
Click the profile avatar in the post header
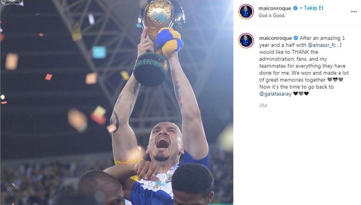(x=246, y=11)
